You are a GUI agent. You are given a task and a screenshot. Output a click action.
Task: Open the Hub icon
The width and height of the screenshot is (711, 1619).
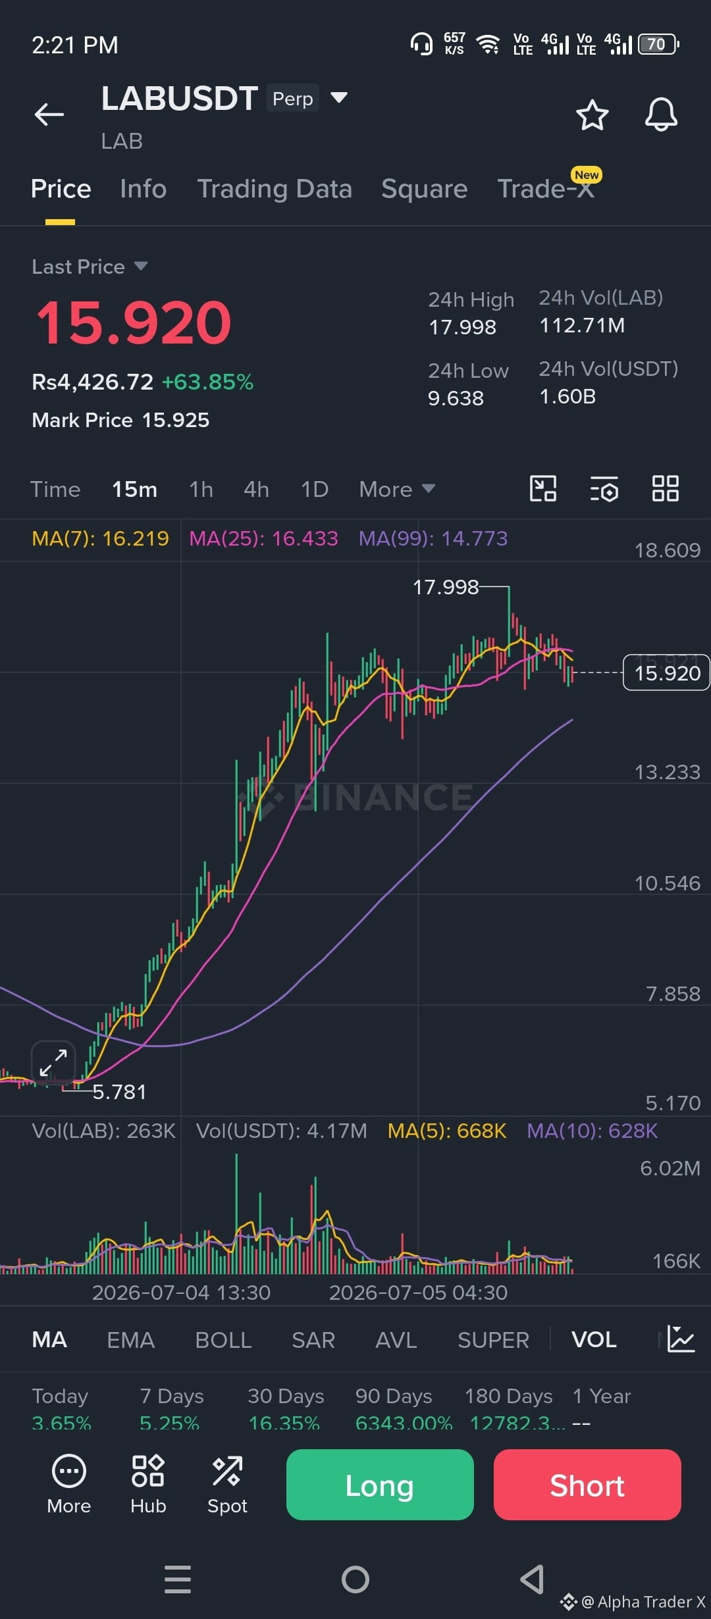(x=148, y=1485)
